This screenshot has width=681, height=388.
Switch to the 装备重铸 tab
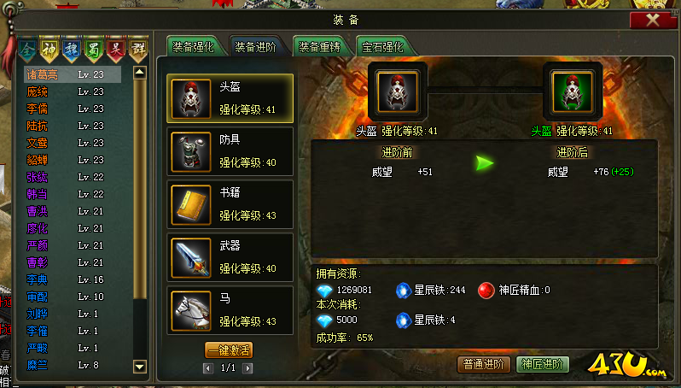(x=320, y=46)
